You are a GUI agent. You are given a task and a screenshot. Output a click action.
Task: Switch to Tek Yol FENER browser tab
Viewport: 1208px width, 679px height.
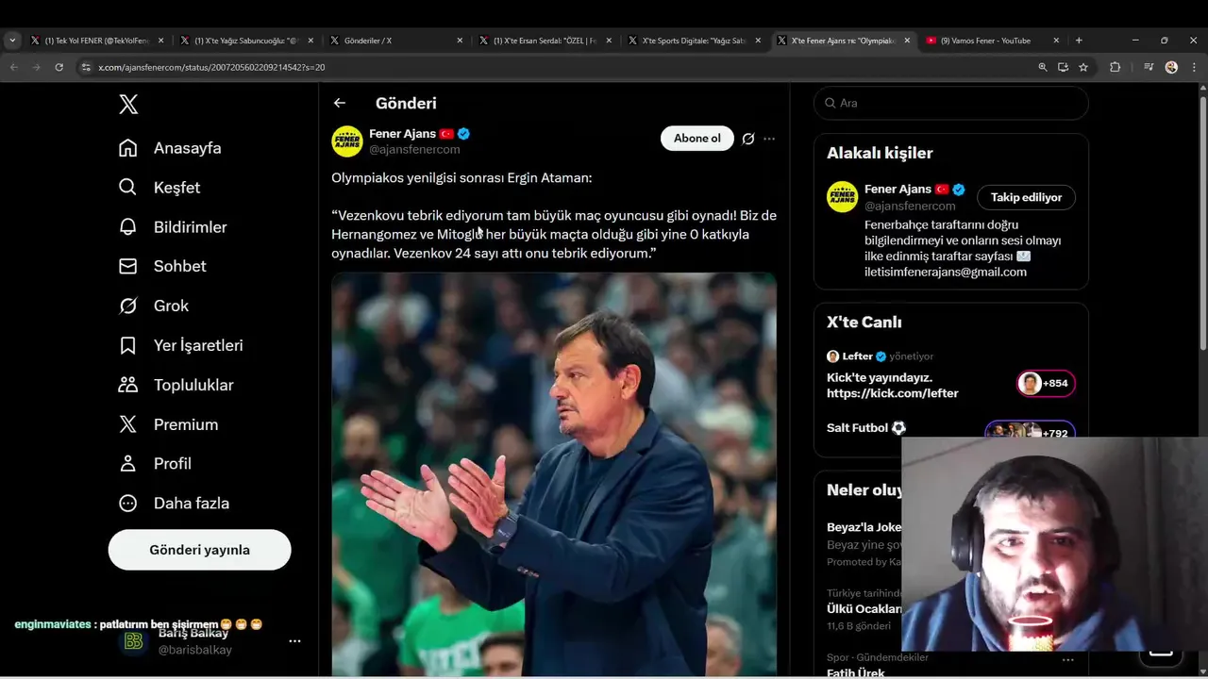(97, 41)
